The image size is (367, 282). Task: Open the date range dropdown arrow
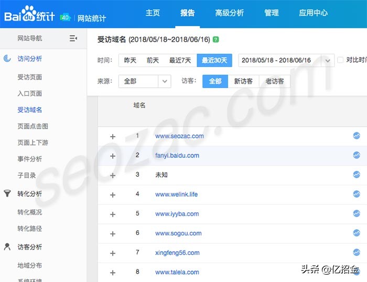[x=328, y=61]
